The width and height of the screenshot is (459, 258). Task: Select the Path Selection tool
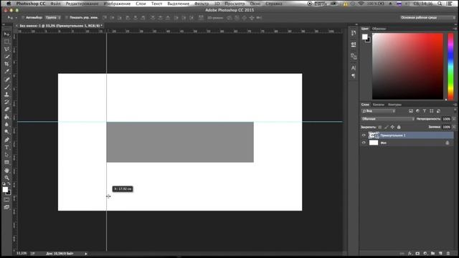pos(6,155)
